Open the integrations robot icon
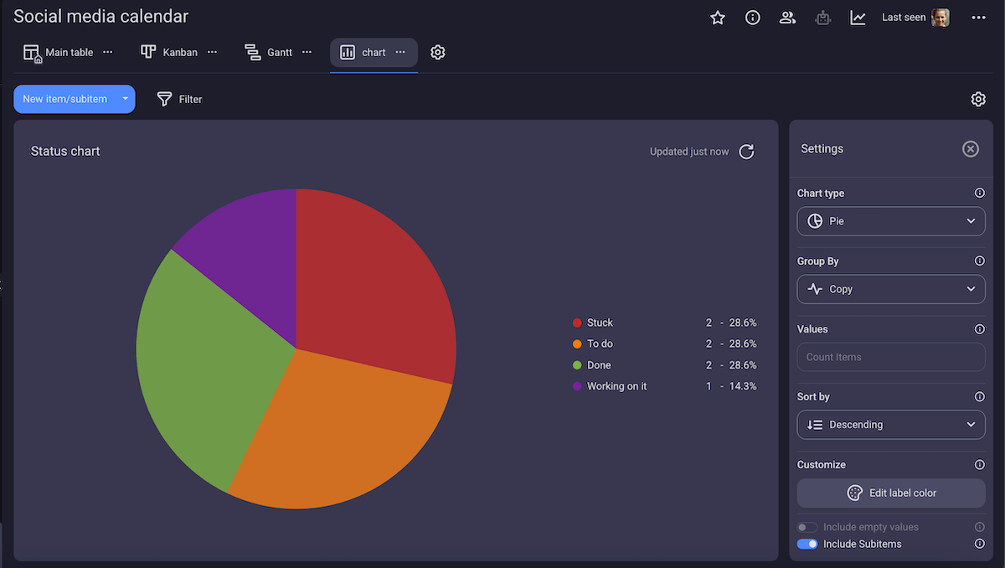 (x=822, y=17)
